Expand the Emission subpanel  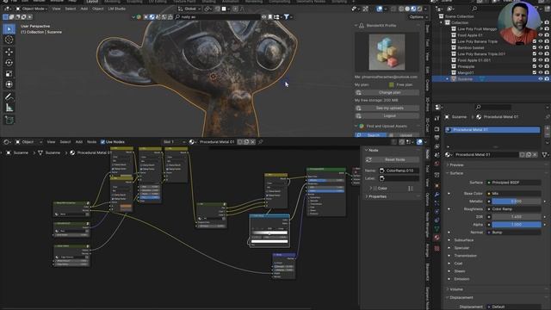461,279
